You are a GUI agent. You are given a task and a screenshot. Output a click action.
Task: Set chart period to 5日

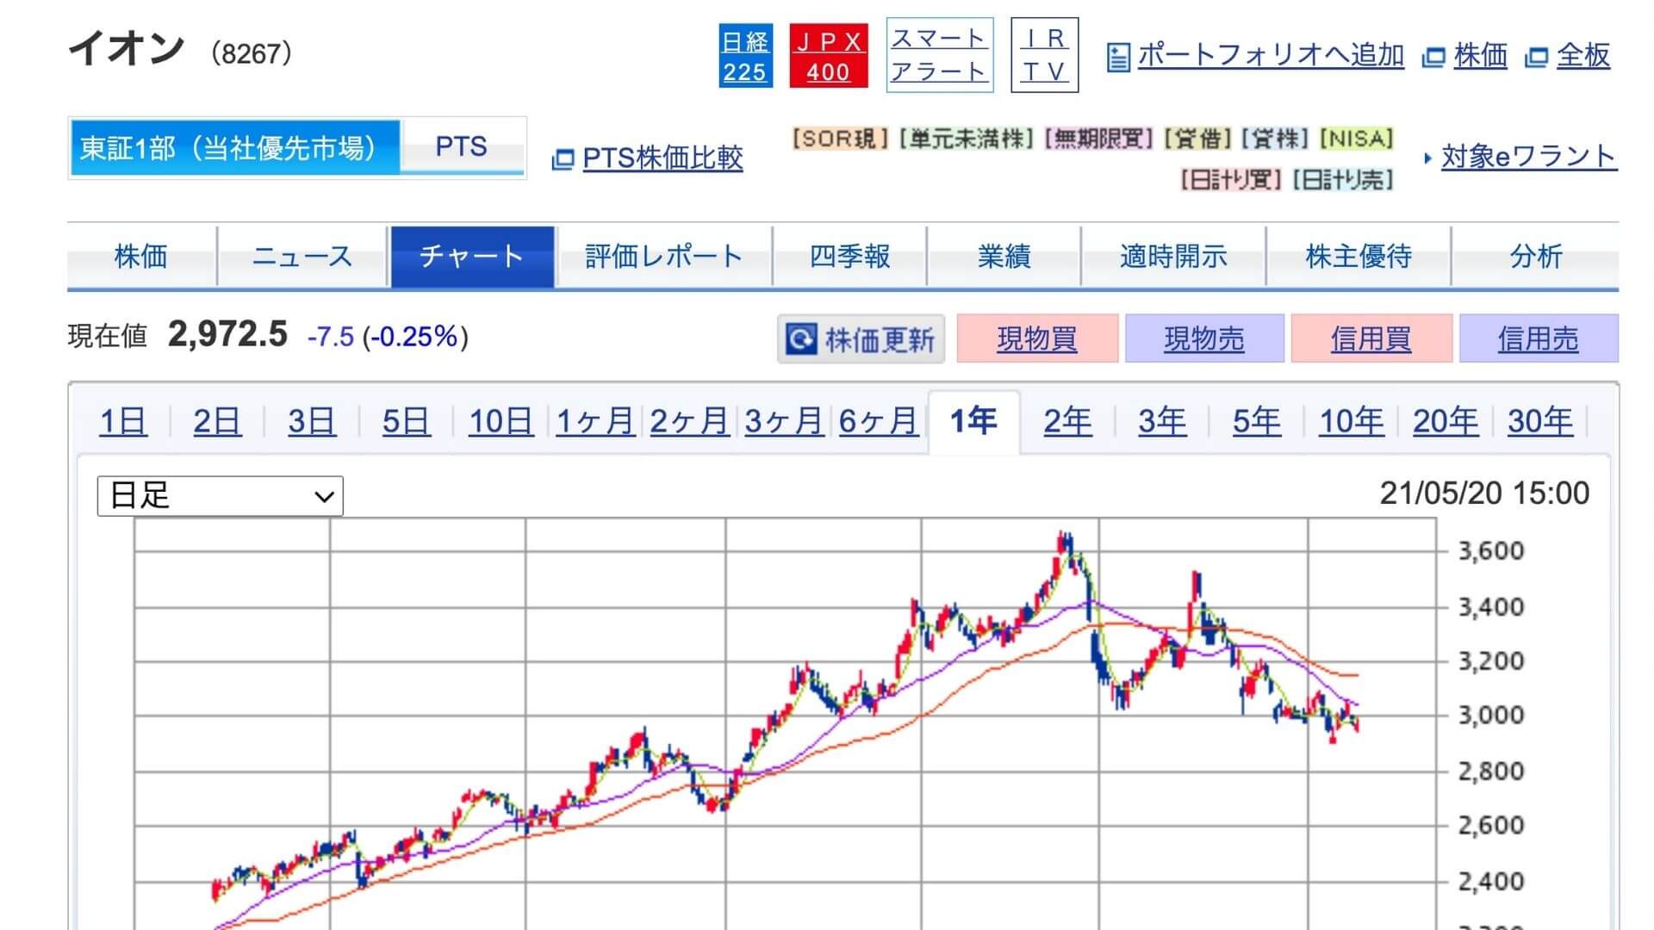click(406, 421)
